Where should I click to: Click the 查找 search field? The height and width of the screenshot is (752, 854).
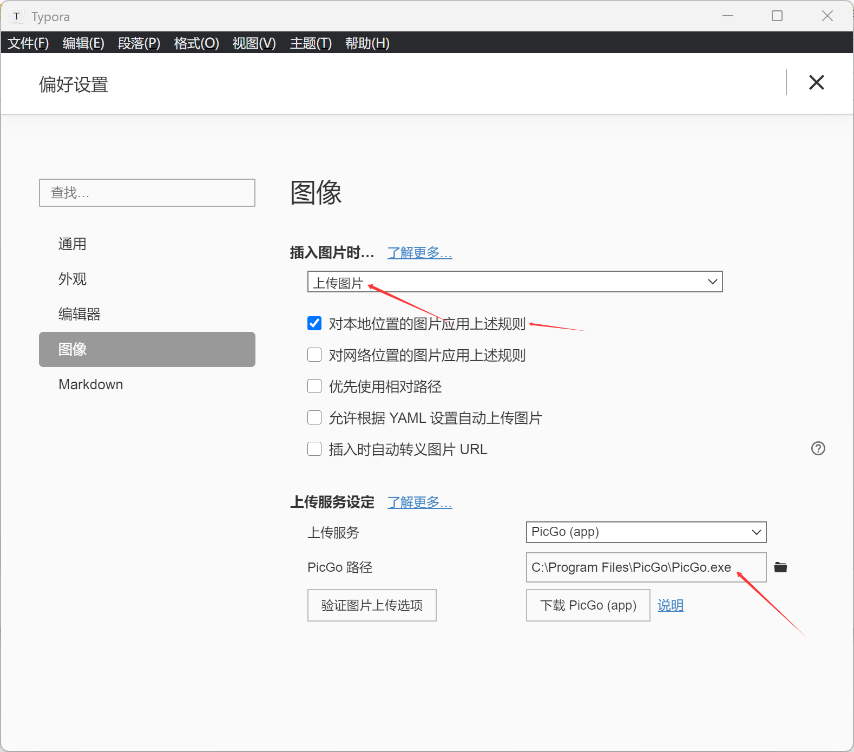tap(147, 193)
